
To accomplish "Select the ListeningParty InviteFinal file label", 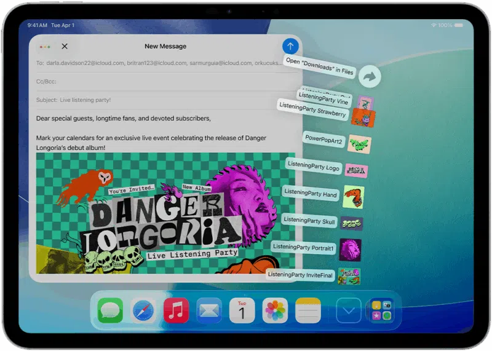I will pos(300,275).
